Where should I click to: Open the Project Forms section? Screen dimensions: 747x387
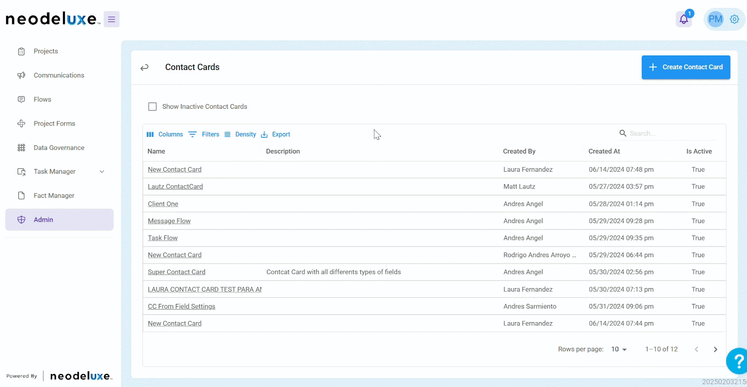pos(54,124)
